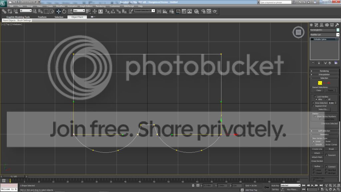The image size is (341, 192).
Task: Click the Render Production teapot icon
Action: pyautogui.click(x=215, y=11)
